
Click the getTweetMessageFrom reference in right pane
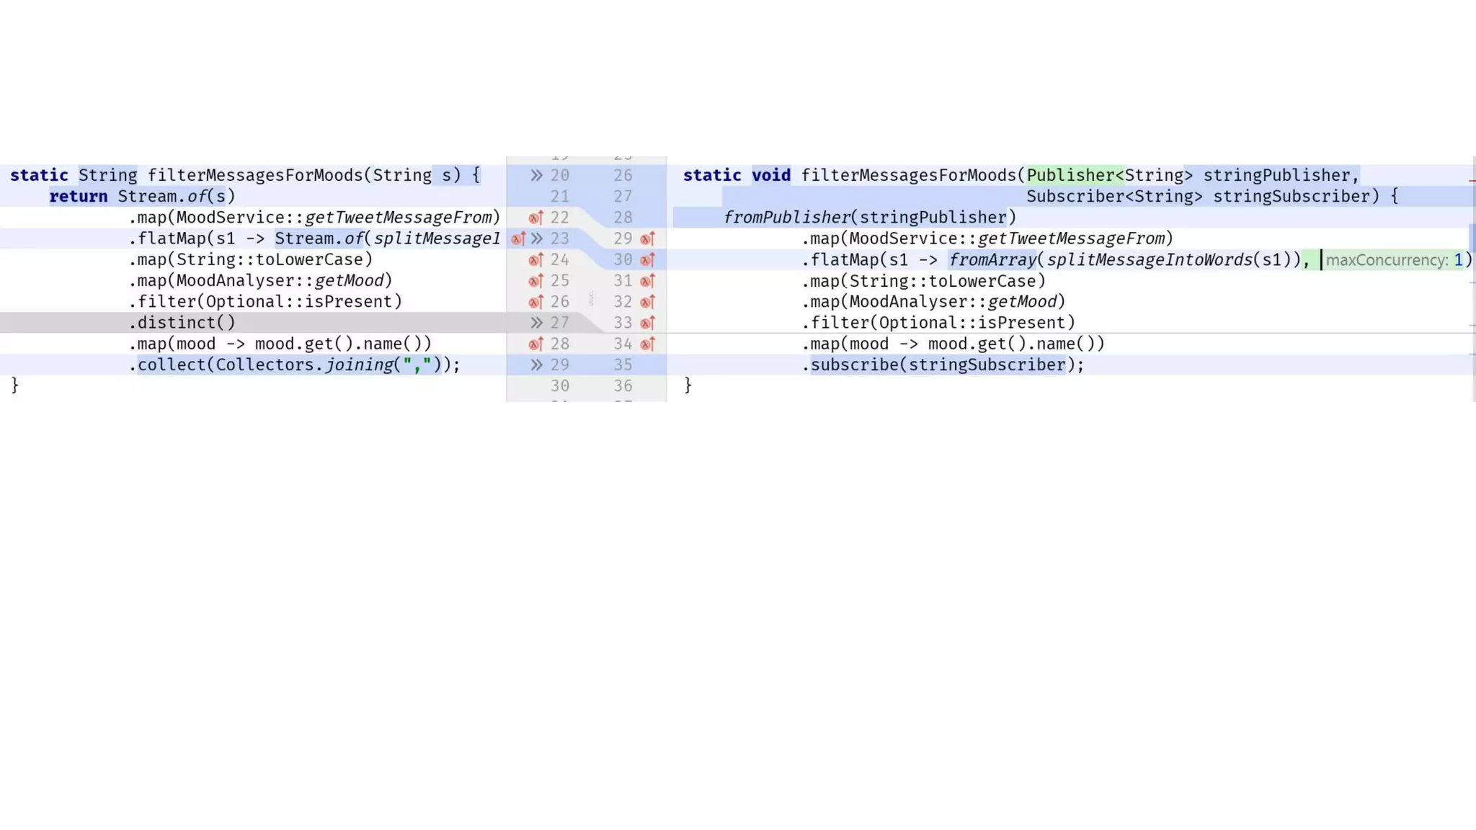1071,238
